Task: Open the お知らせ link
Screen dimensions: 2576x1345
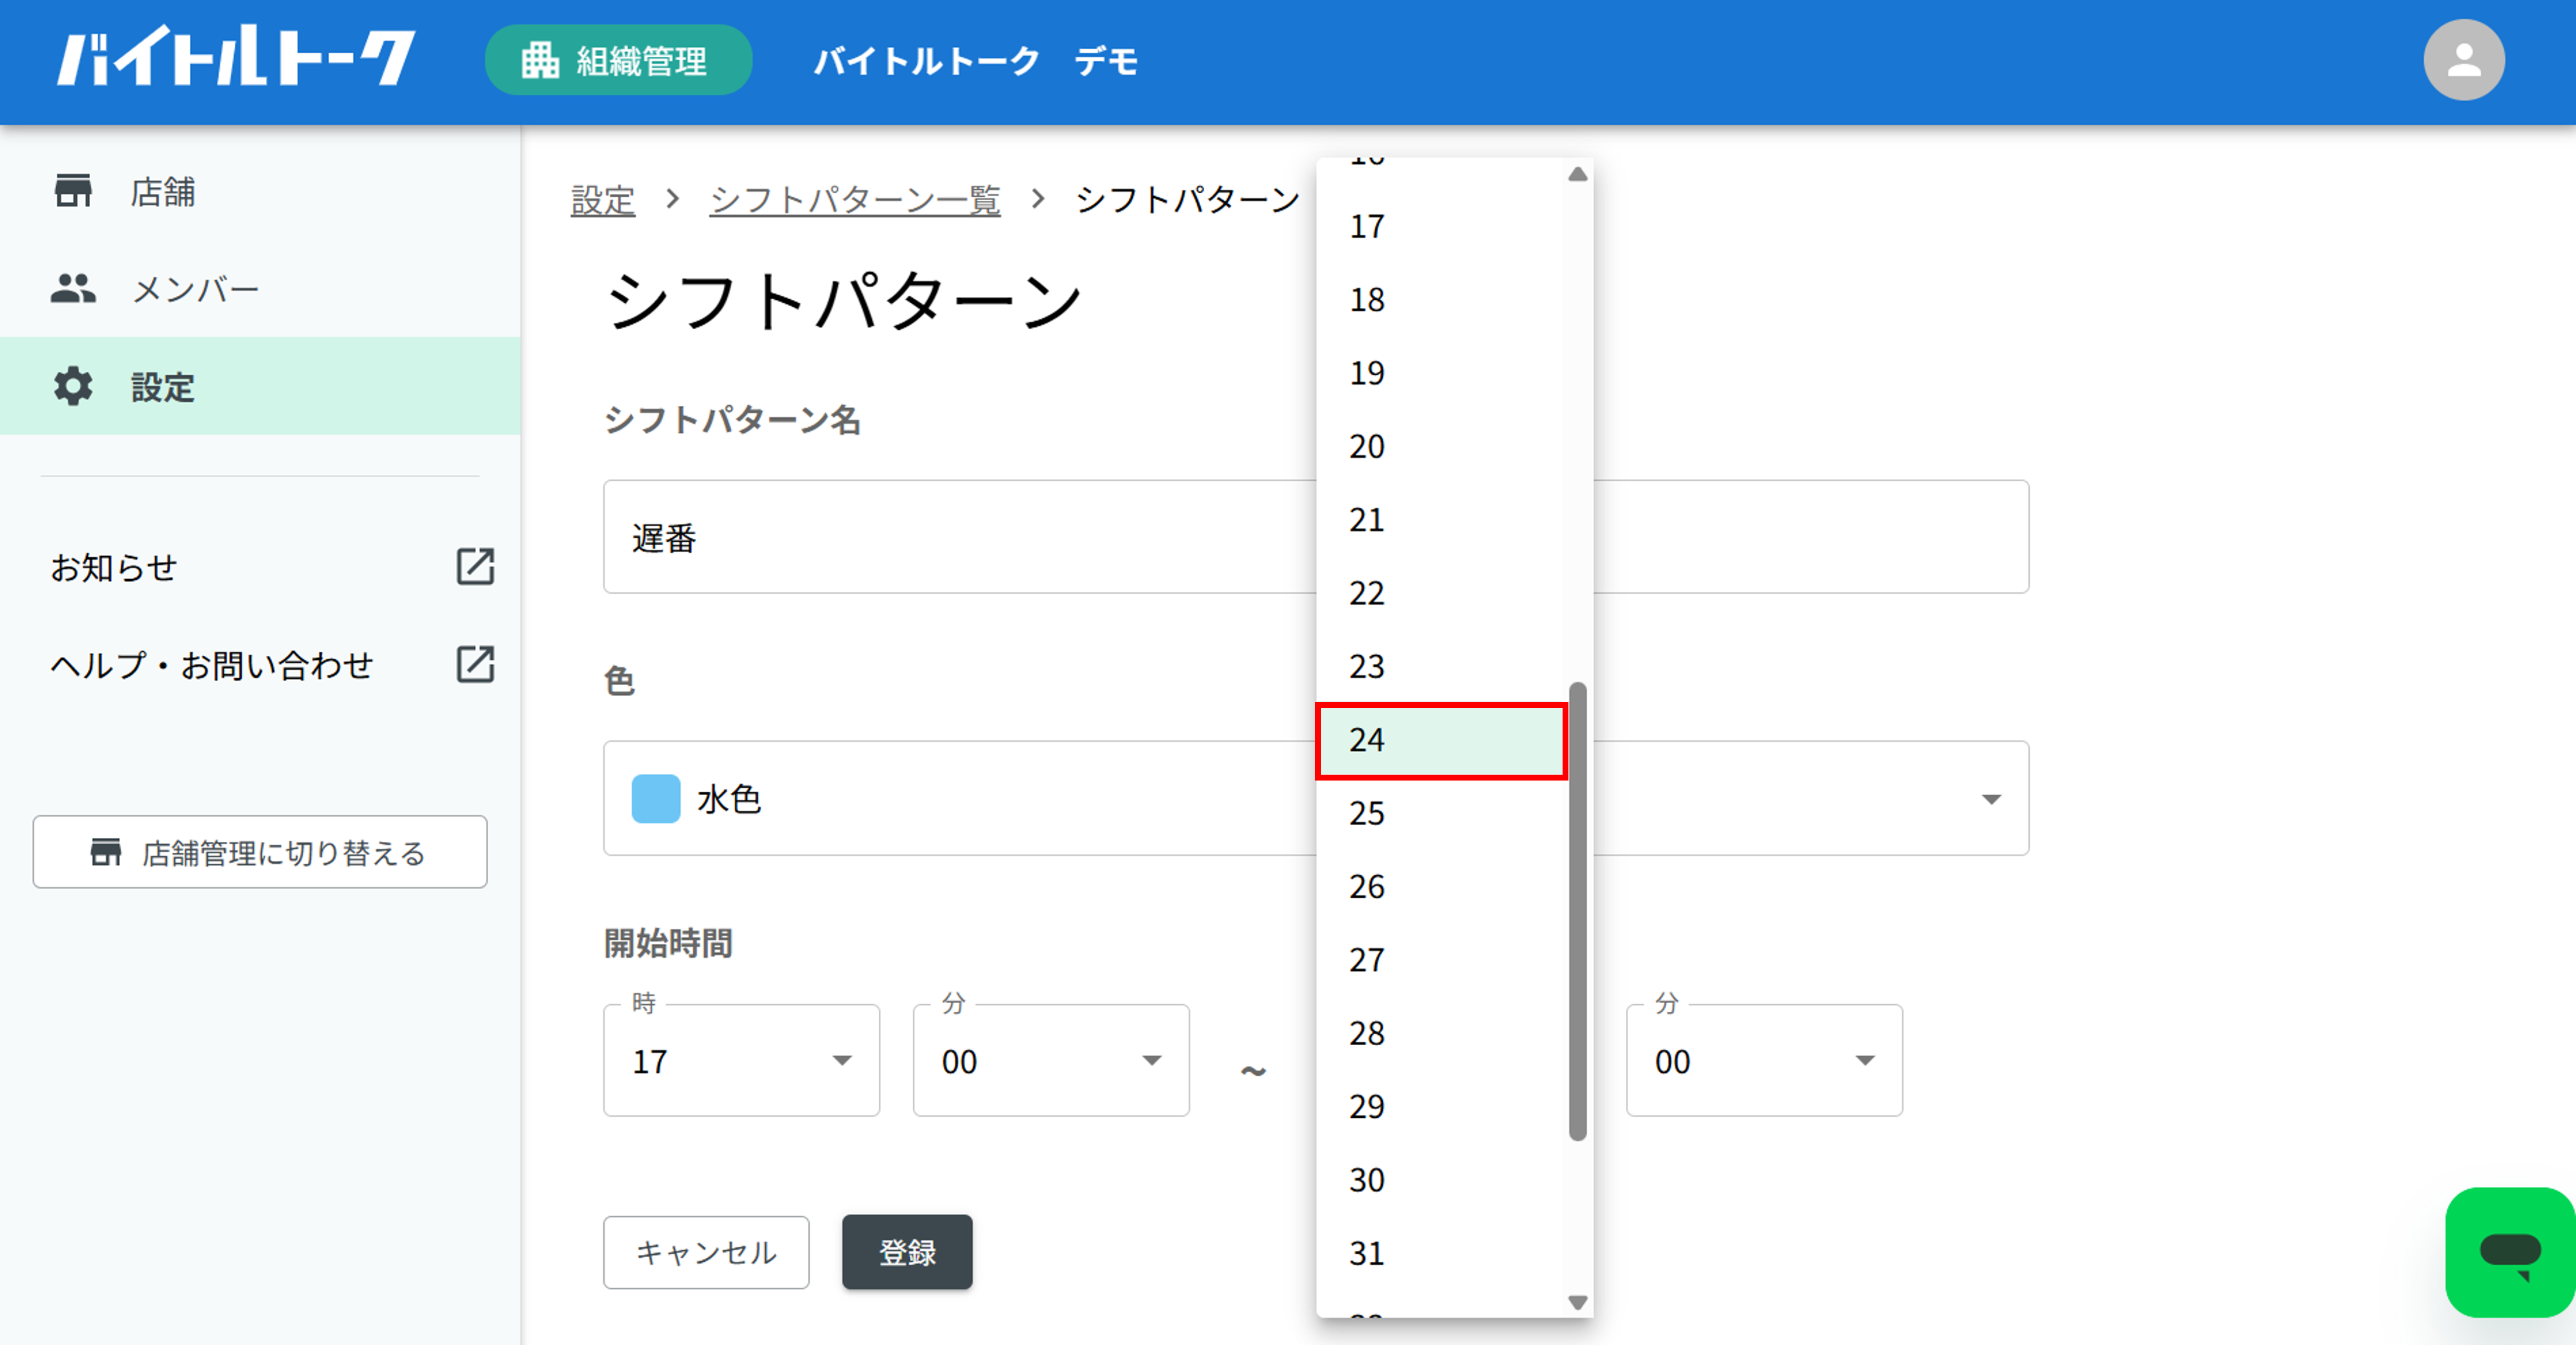Action: pos(114,567)
